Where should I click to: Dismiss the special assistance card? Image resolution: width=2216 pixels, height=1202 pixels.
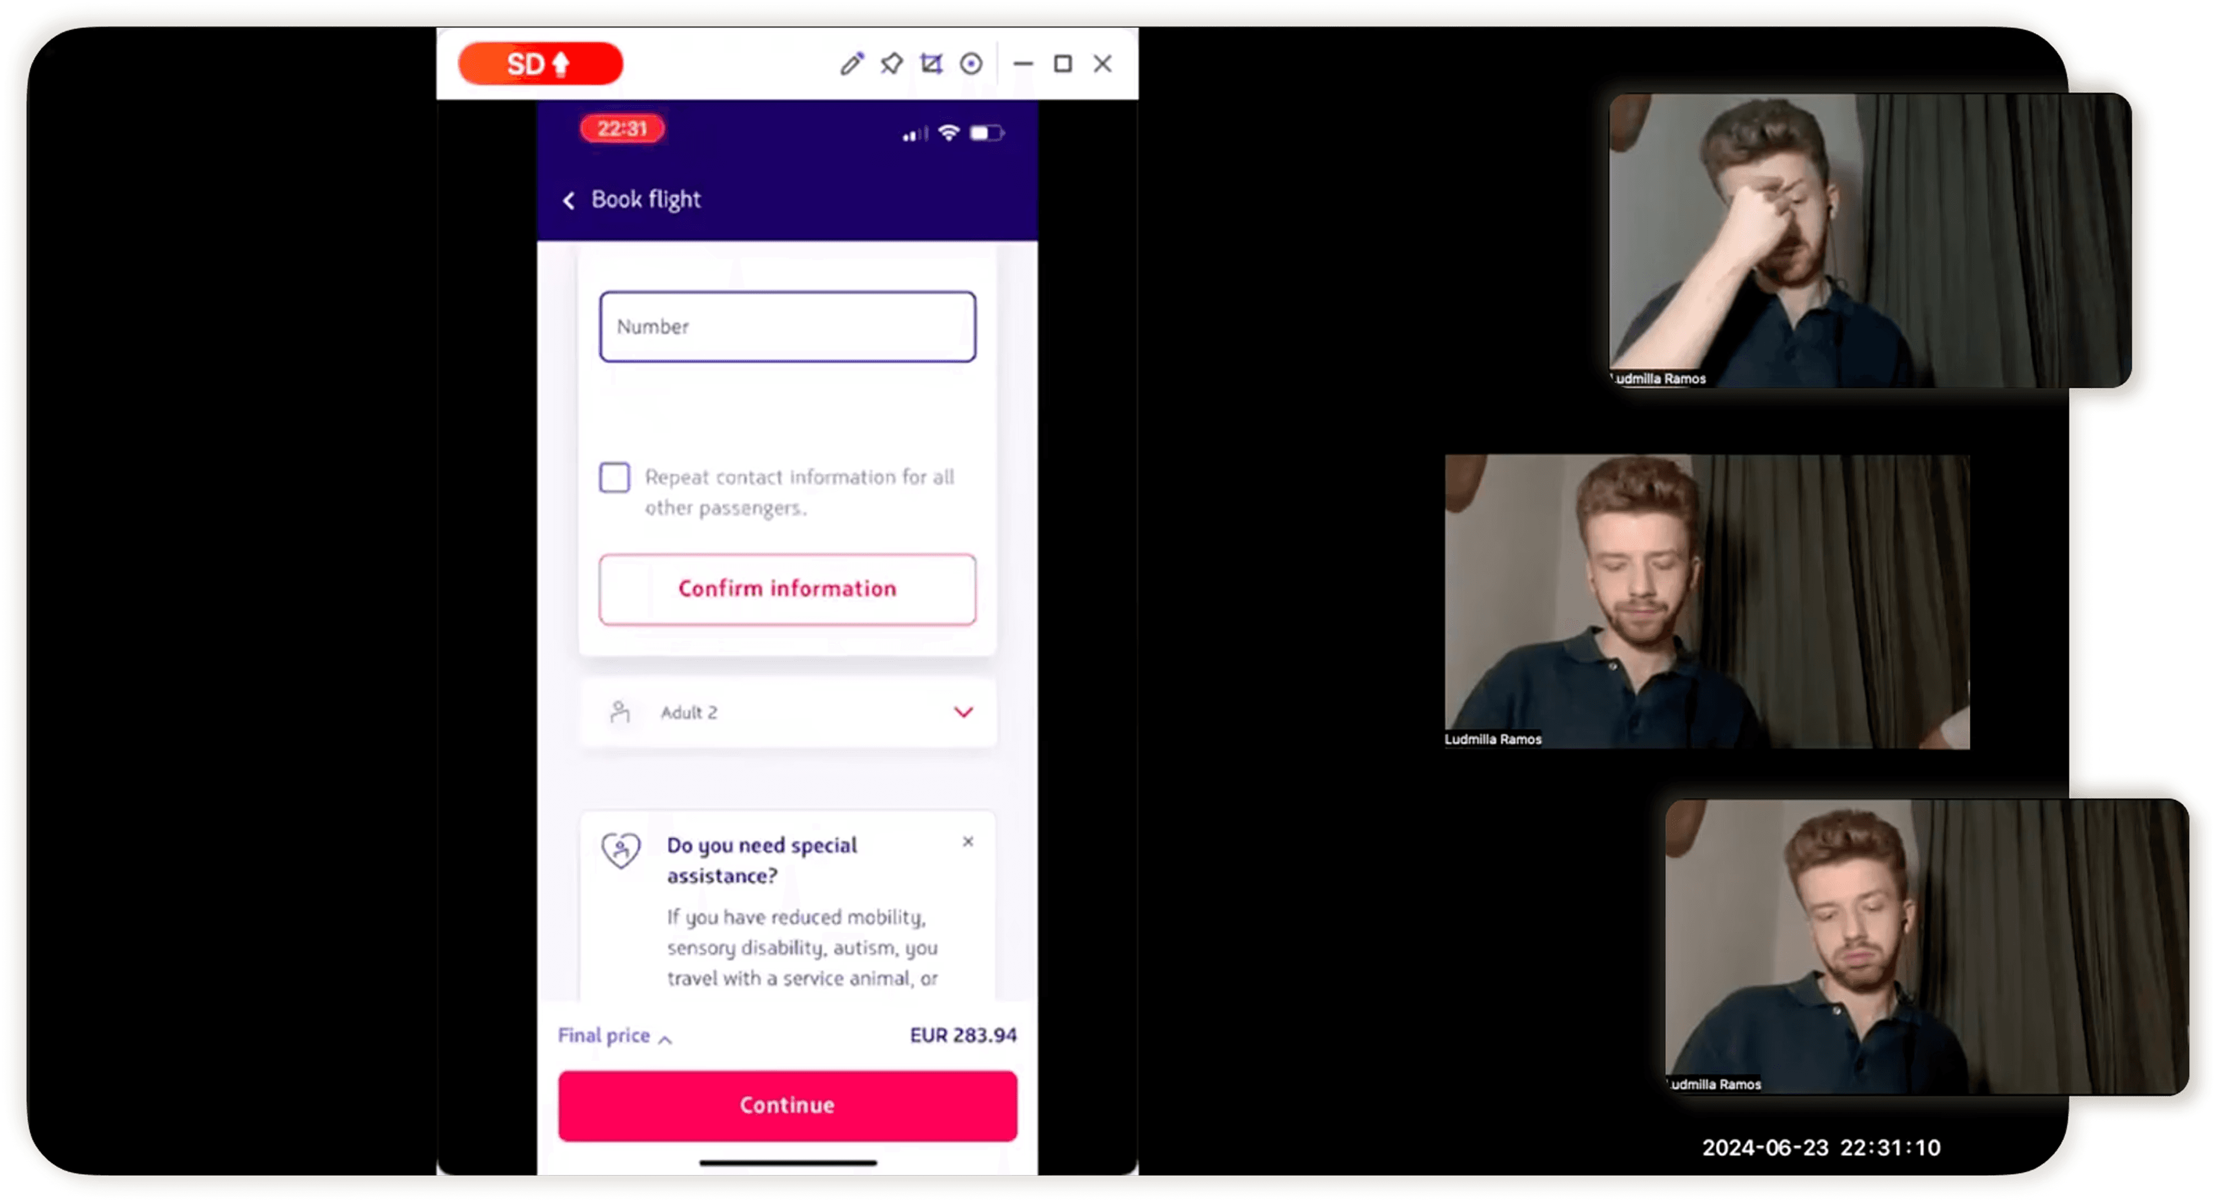968,842
